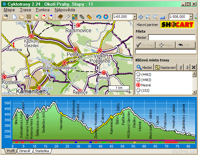Screen dimensions: 198x155
Task: Click the new blank route document icon
Action: [14, 17]
